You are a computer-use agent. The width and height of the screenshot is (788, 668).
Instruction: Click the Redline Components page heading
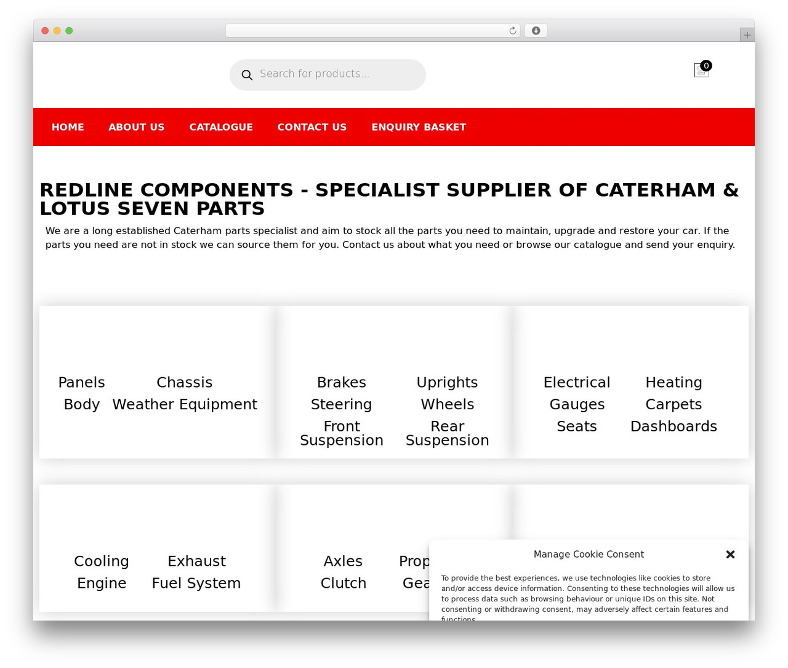tap(389, 199)
